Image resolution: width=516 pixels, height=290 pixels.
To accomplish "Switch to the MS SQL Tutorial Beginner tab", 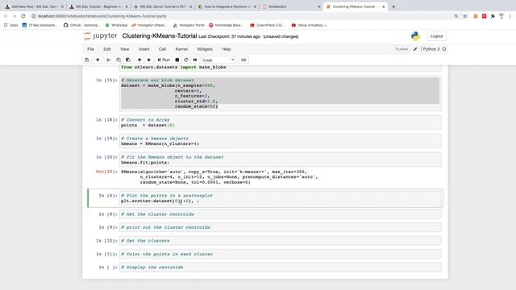I will (x=98, y=6).
